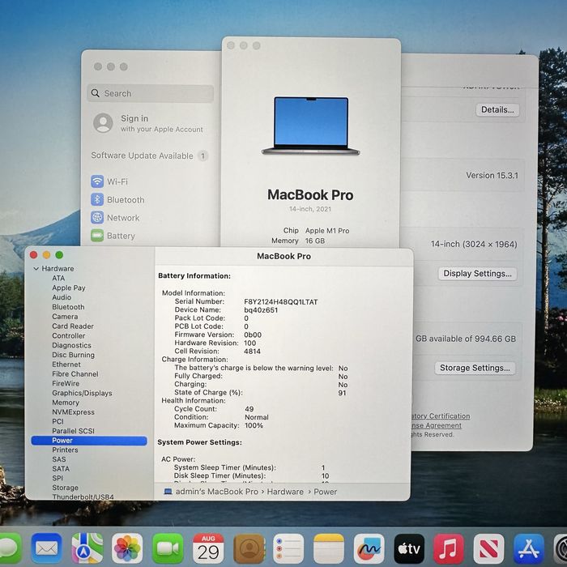567x567 pixels.
Task: Launch Freeform from the Dock
Action: 369,548
